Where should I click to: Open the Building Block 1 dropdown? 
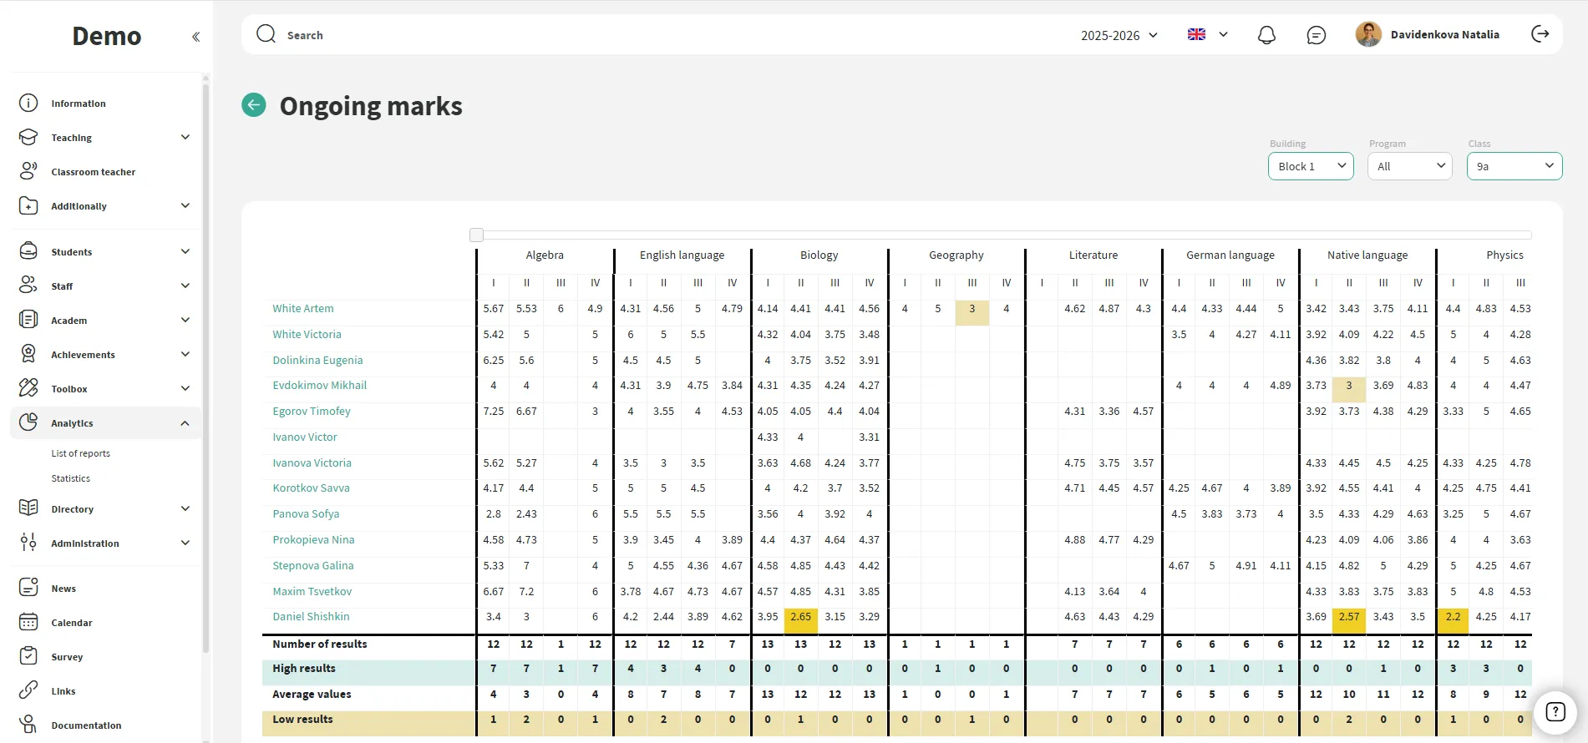click(x=1310, y=166)
